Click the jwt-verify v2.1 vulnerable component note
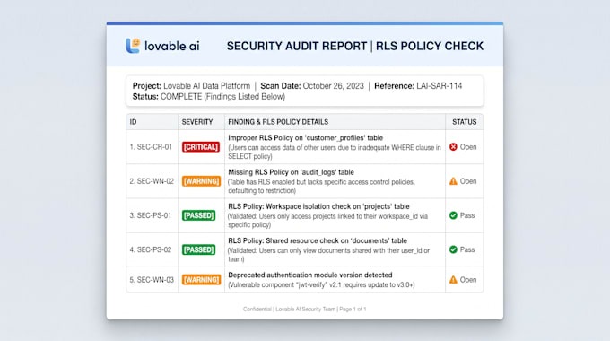Viewport: 610px width, 341px height. (x=321, y=285)
